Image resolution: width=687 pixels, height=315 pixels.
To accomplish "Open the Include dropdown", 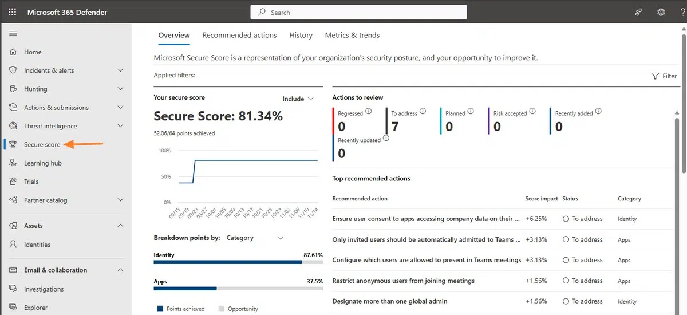I will coord(298,99).
